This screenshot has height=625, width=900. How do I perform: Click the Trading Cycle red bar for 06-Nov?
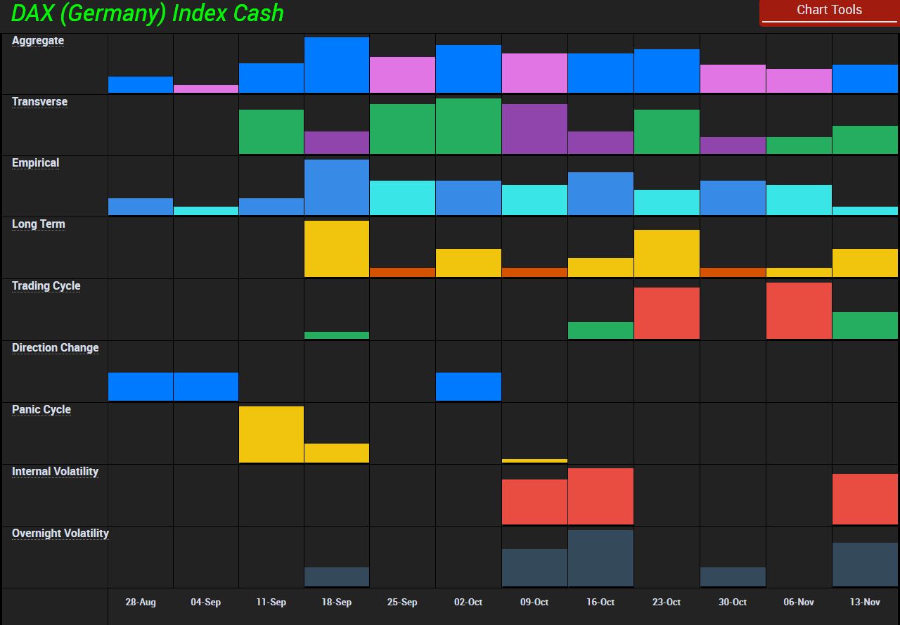click(799, 311)
